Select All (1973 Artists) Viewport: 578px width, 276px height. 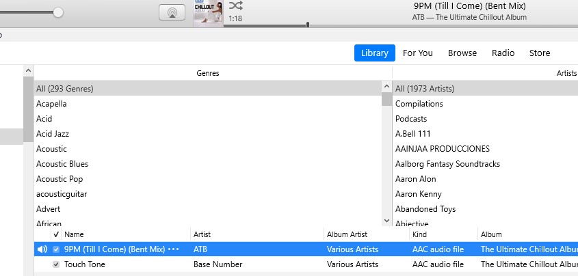coord(486,89)
